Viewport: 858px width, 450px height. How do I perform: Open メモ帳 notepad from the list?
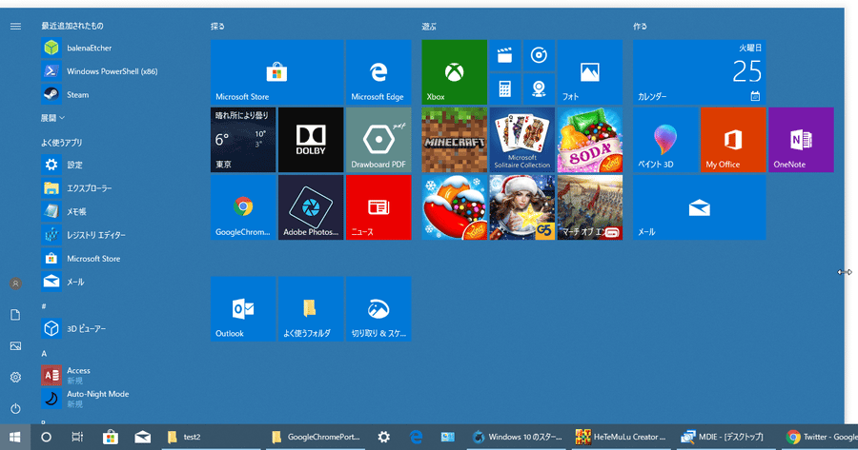click(117, 212)
